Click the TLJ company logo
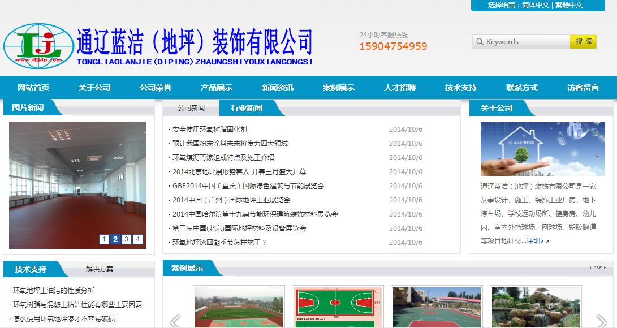 [x=33, y=43]
